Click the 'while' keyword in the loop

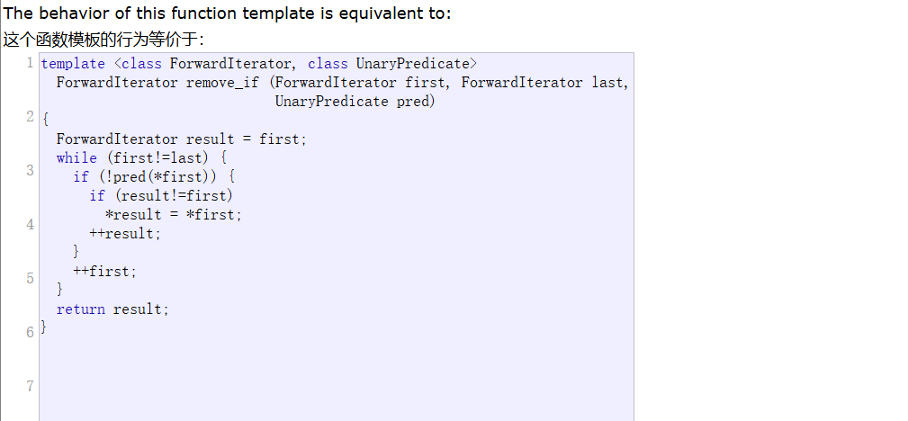click(x=76, y=157)
